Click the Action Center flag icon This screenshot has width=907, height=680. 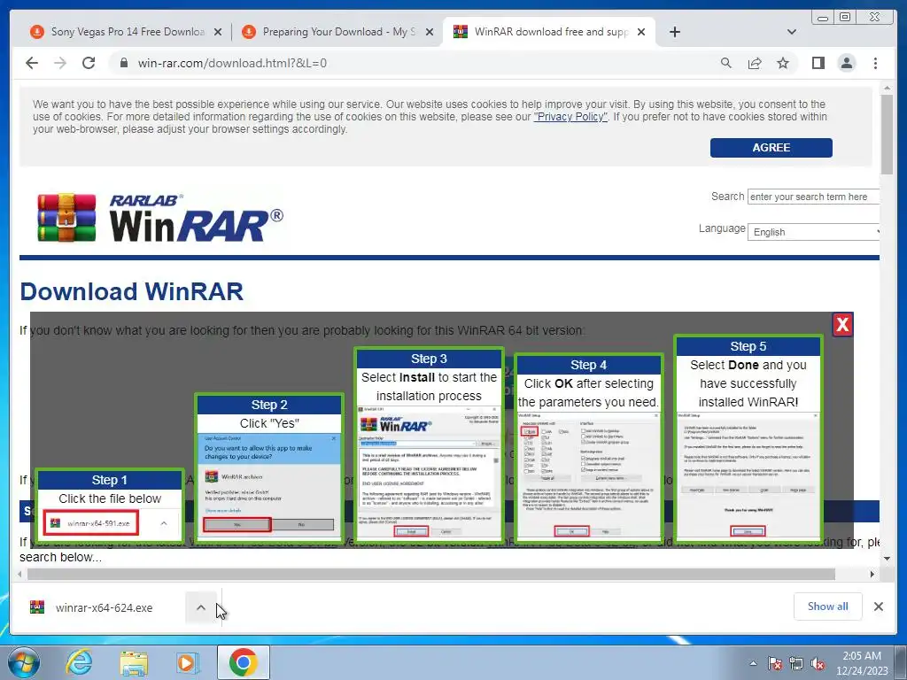click(x=774, y=663)
